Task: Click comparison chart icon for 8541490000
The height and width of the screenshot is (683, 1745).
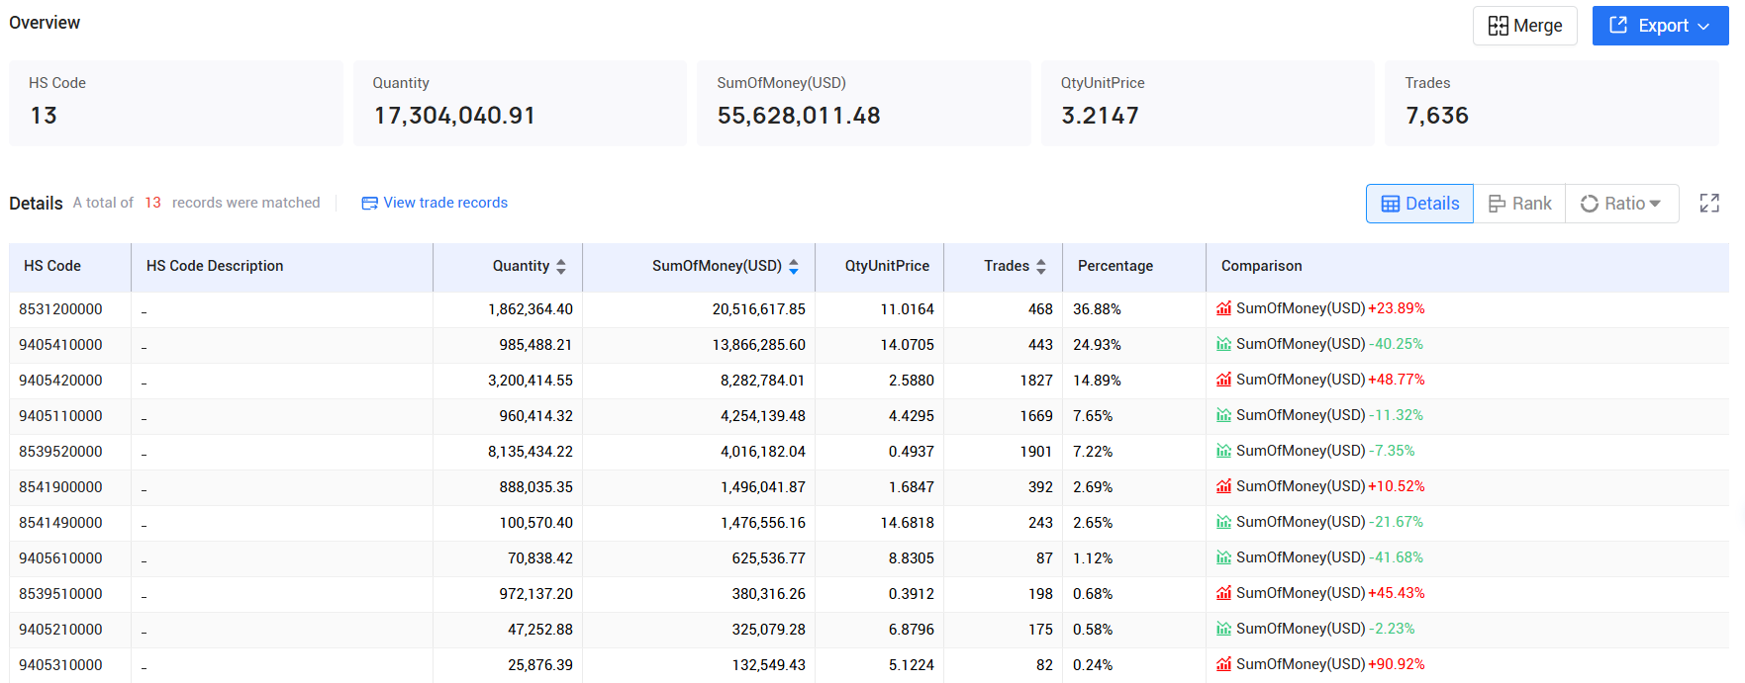Action: [x=1224, y=522]
